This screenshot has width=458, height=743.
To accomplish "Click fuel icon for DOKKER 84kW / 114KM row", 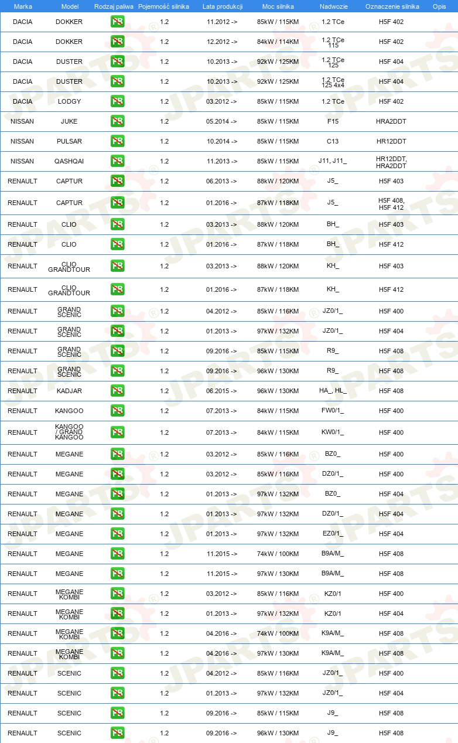I will [117, 42].
